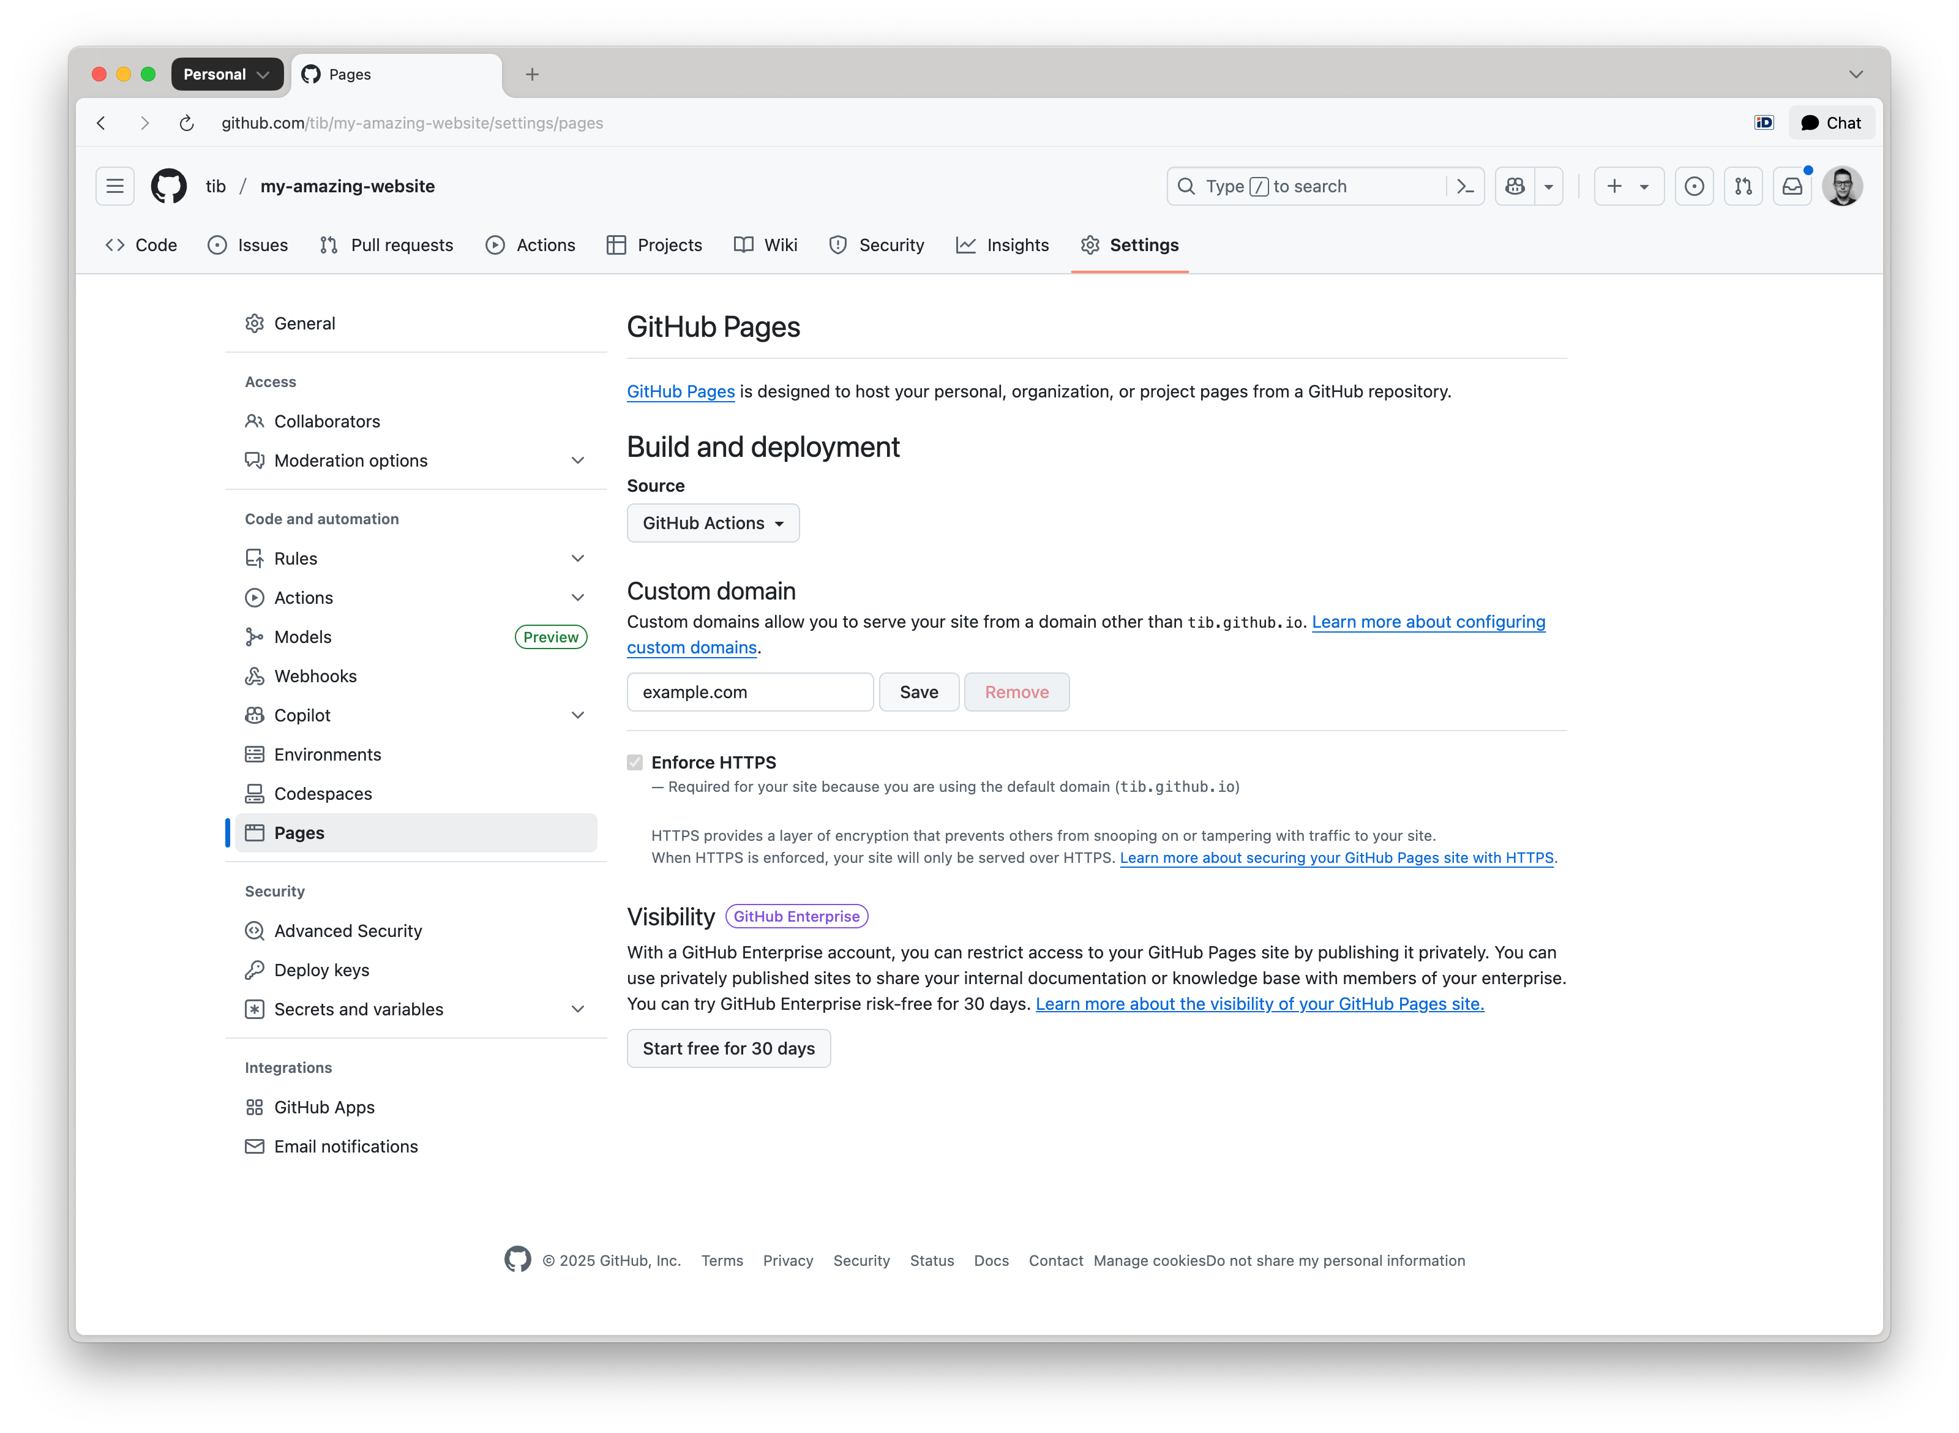Image resolution: width=1959 pixels, height=1433 pixels.
Task: Open Learn more about visibility link
Action: 1260,1004
